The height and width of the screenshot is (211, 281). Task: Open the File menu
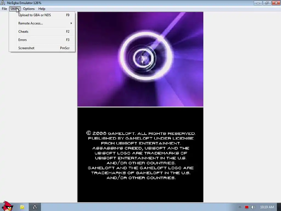pos(4,9)
